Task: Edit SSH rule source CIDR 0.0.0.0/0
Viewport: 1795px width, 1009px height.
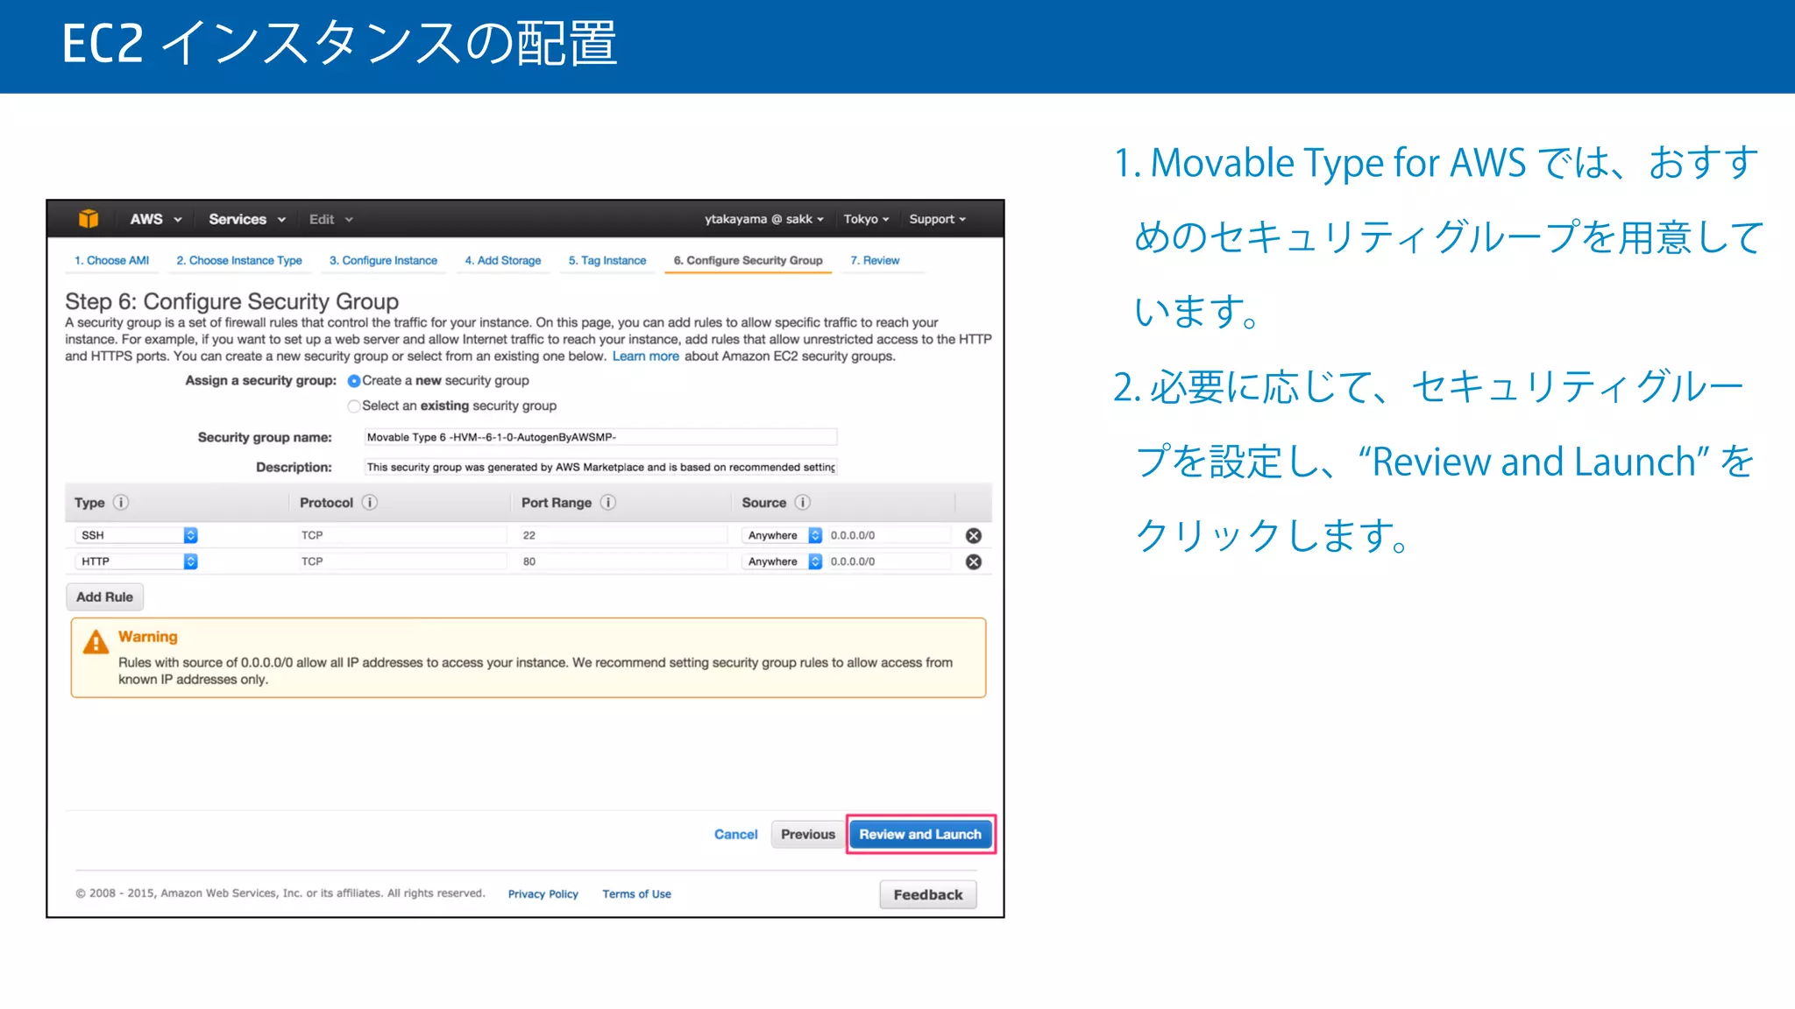Action: [x=889, y=535]
